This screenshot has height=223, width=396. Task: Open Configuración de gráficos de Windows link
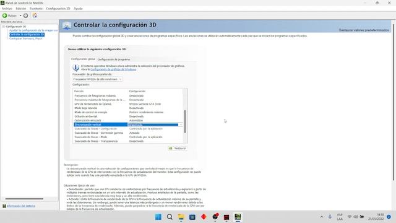pyautogui.click(x=113, y=69)
